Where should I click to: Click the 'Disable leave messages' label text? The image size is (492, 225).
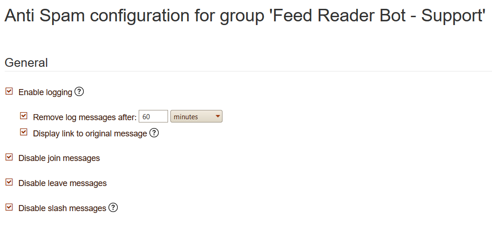coord(62,183)
